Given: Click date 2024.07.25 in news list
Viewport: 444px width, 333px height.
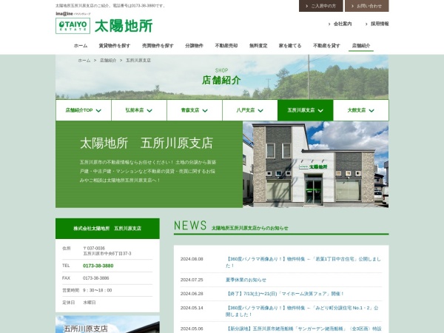Looking at the screenshot, I should pos(192,280).
